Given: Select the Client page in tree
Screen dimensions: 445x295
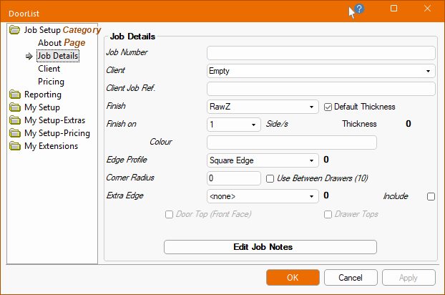Looking at the screenshot, I should (x=49, y=69).
